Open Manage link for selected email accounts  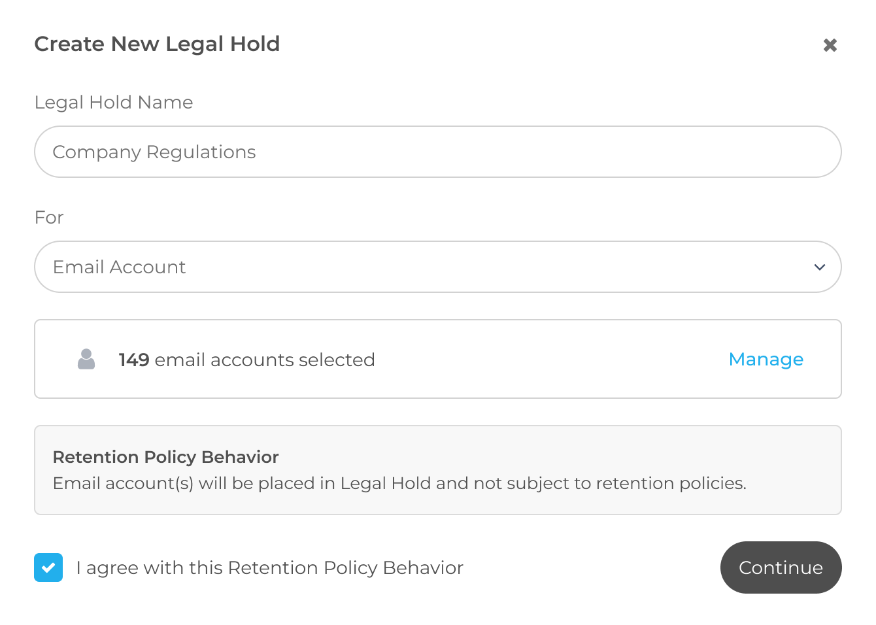pyautogui.click(x=766, y=359)
